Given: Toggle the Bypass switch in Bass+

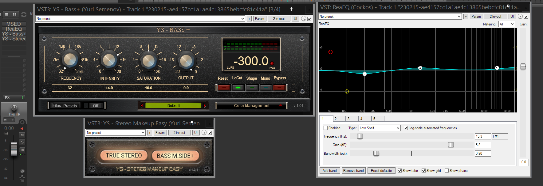Looking at the screenshot, I should pyautogui.click(x=279, y=88).
